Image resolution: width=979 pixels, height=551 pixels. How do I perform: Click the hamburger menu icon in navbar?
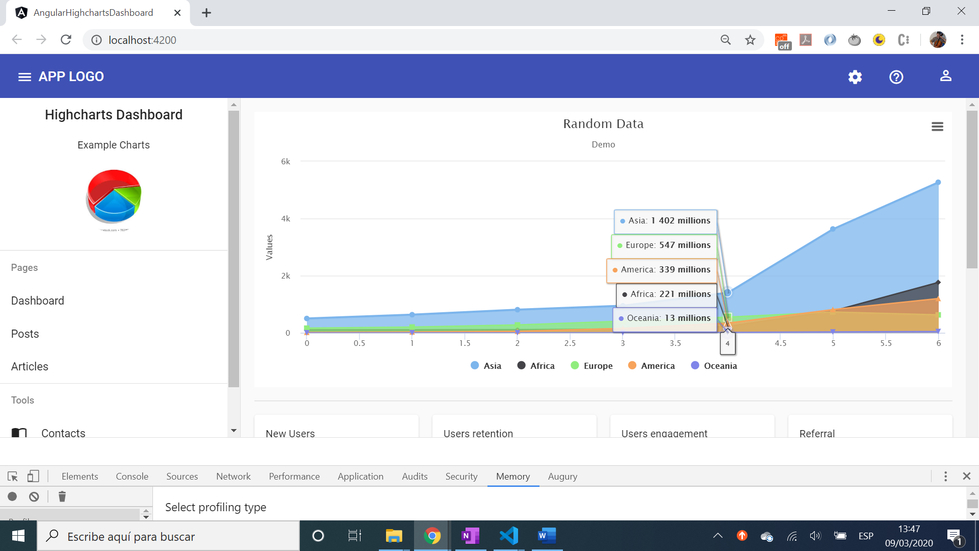24,76
